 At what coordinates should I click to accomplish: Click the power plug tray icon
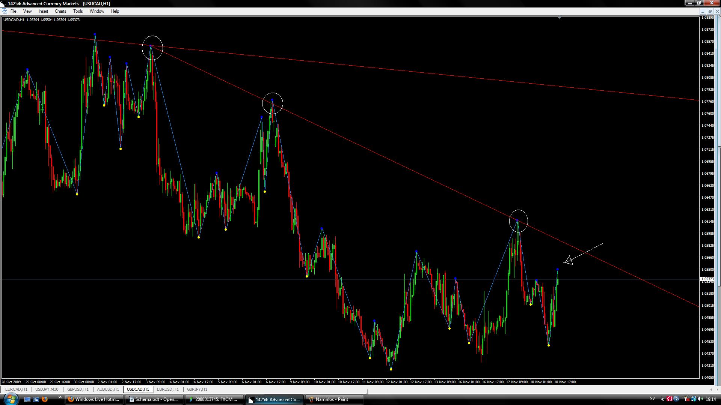(686, 399)
